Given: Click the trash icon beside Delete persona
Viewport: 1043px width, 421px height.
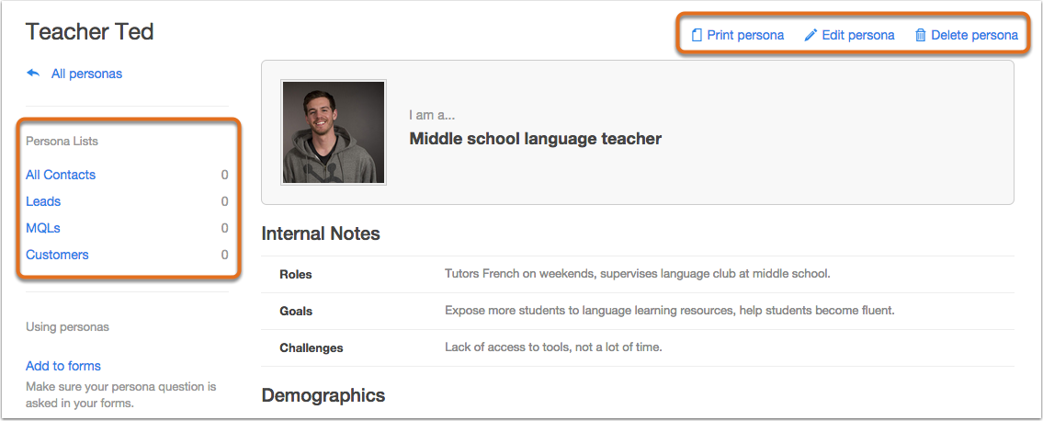Looking at the screenshot, I should (921, 35).
